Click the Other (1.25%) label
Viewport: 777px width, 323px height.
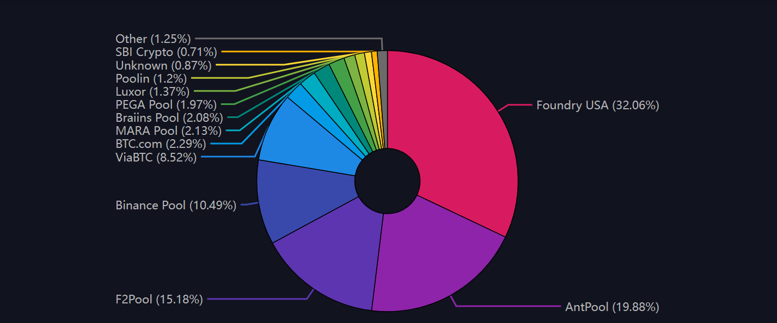(x=153, y=39)
